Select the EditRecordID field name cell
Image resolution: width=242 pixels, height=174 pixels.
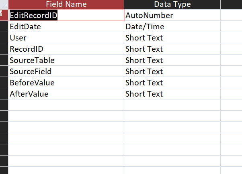point(34,16)
